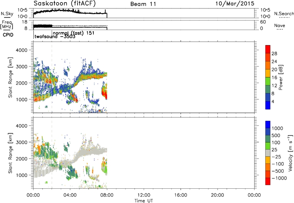
Task: Click the red top segment of Power colorbar
Action: click(268, 49)
